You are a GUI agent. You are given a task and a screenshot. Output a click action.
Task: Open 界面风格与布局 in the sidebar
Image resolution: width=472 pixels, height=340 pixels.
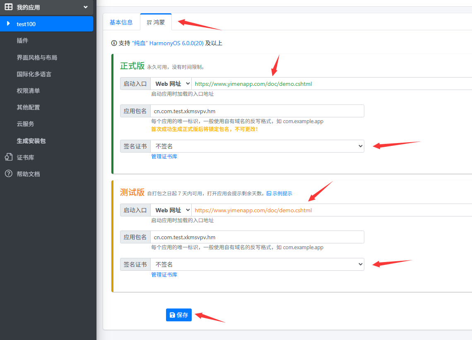[x=37, y=57]
